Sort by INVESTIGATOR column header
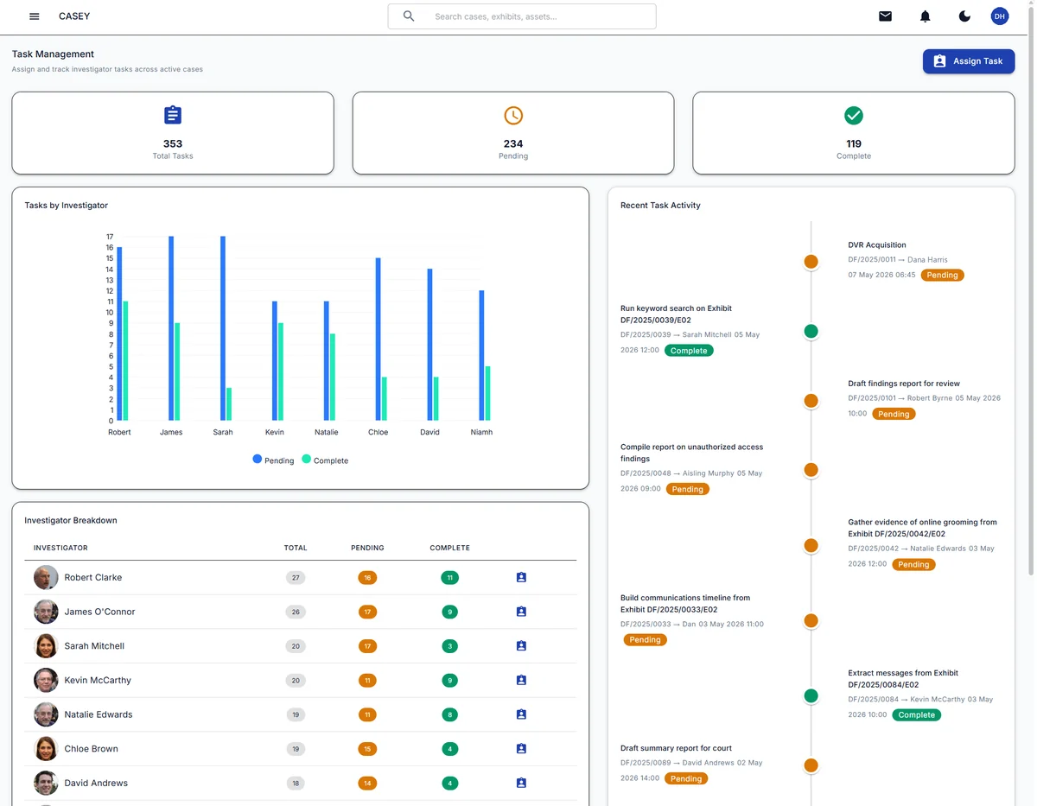 click(60, 548)
